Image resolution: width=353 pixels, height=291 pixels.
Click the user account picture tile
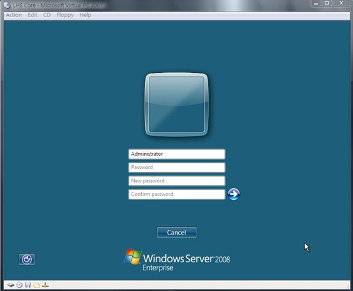tap(176, 103)
